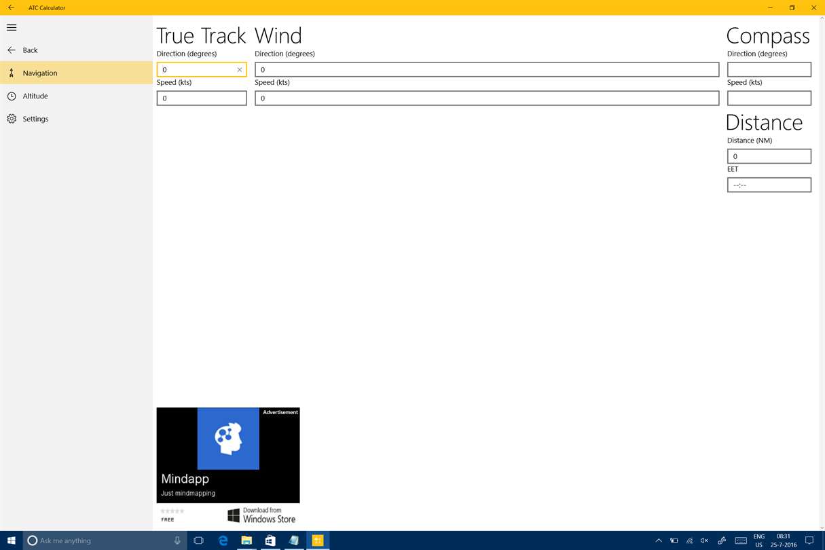This screenshot has height=550, width=825.
Task: Open Task View on taskbar
Action: point(198,540)
